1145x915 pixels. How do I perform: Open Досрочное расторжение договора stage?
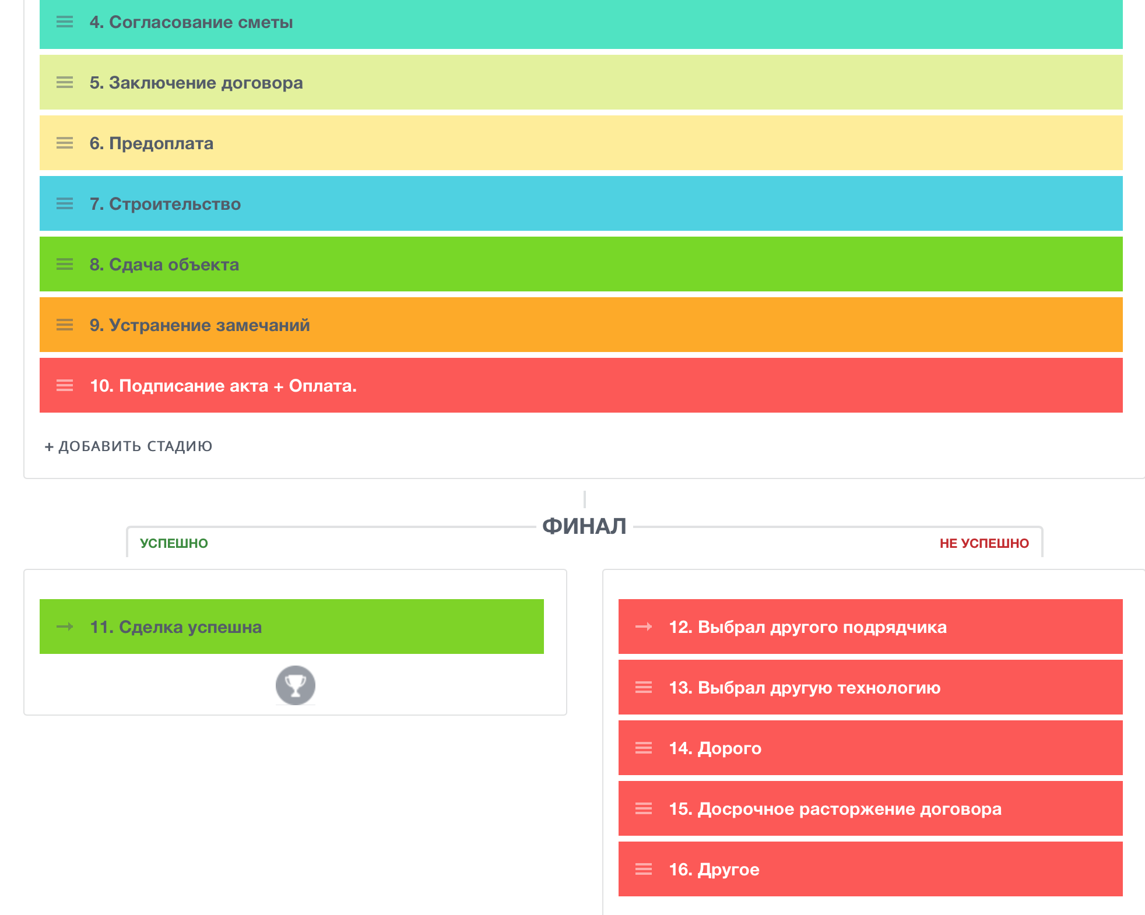point(835,809)
